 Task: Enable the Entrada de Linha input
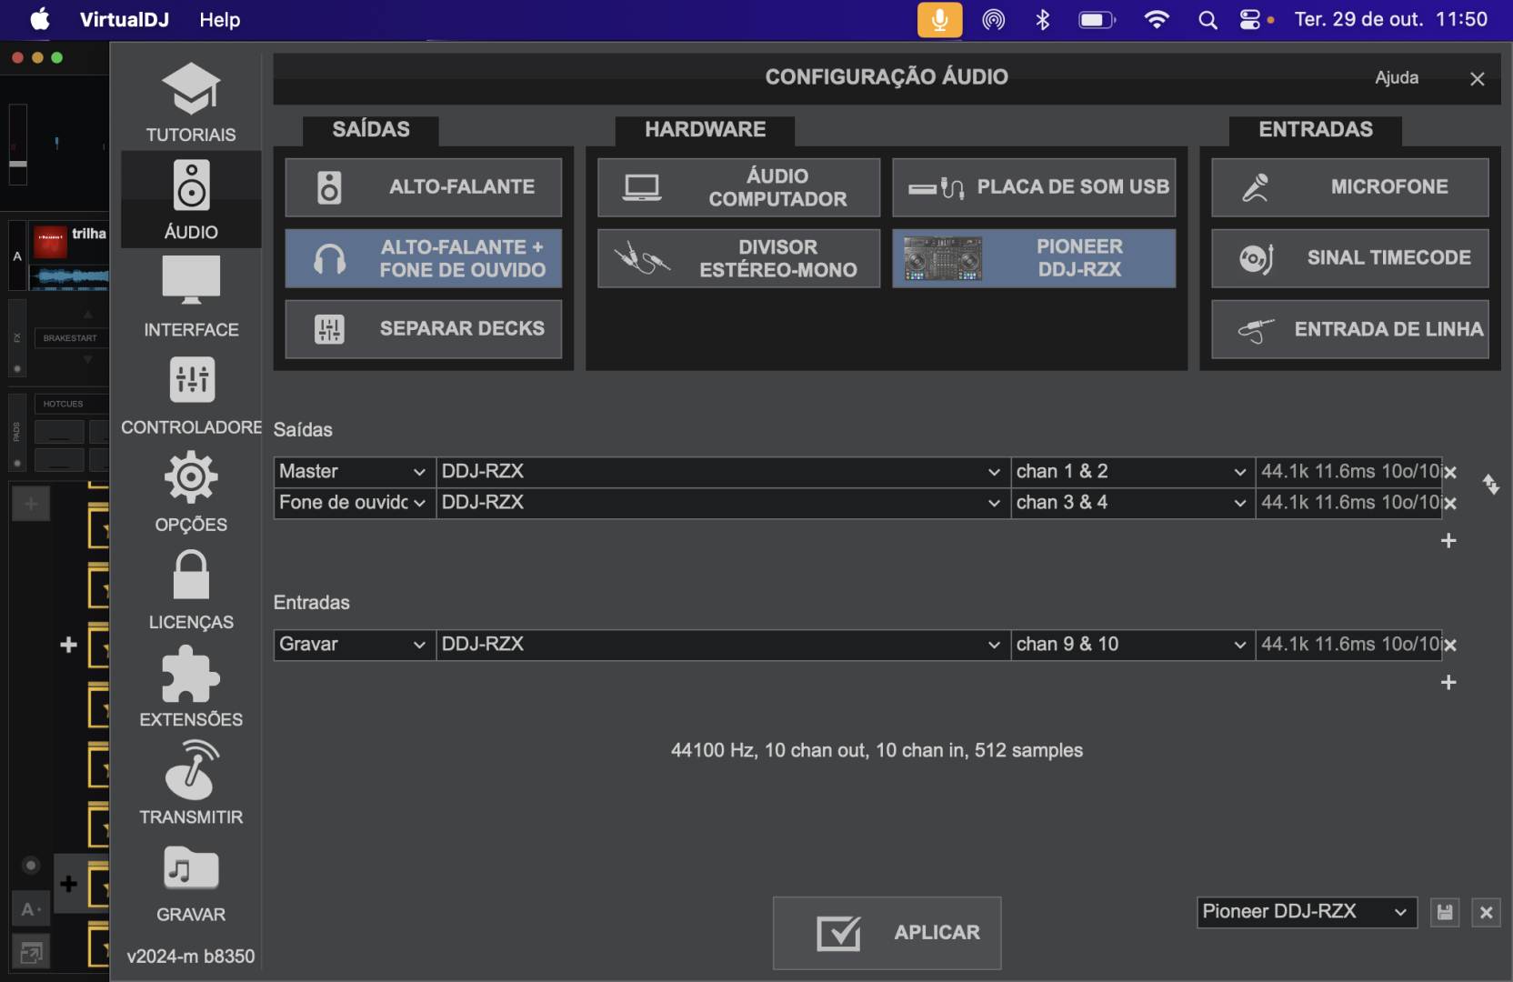[x=1350, y=329]
